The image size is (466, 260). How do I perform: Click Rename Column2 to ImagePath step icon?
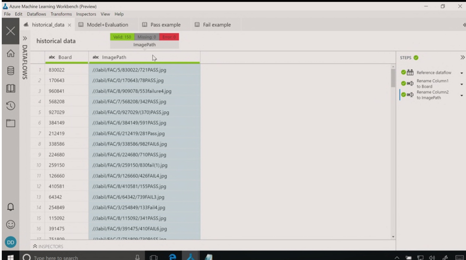[x=410, y=95]
